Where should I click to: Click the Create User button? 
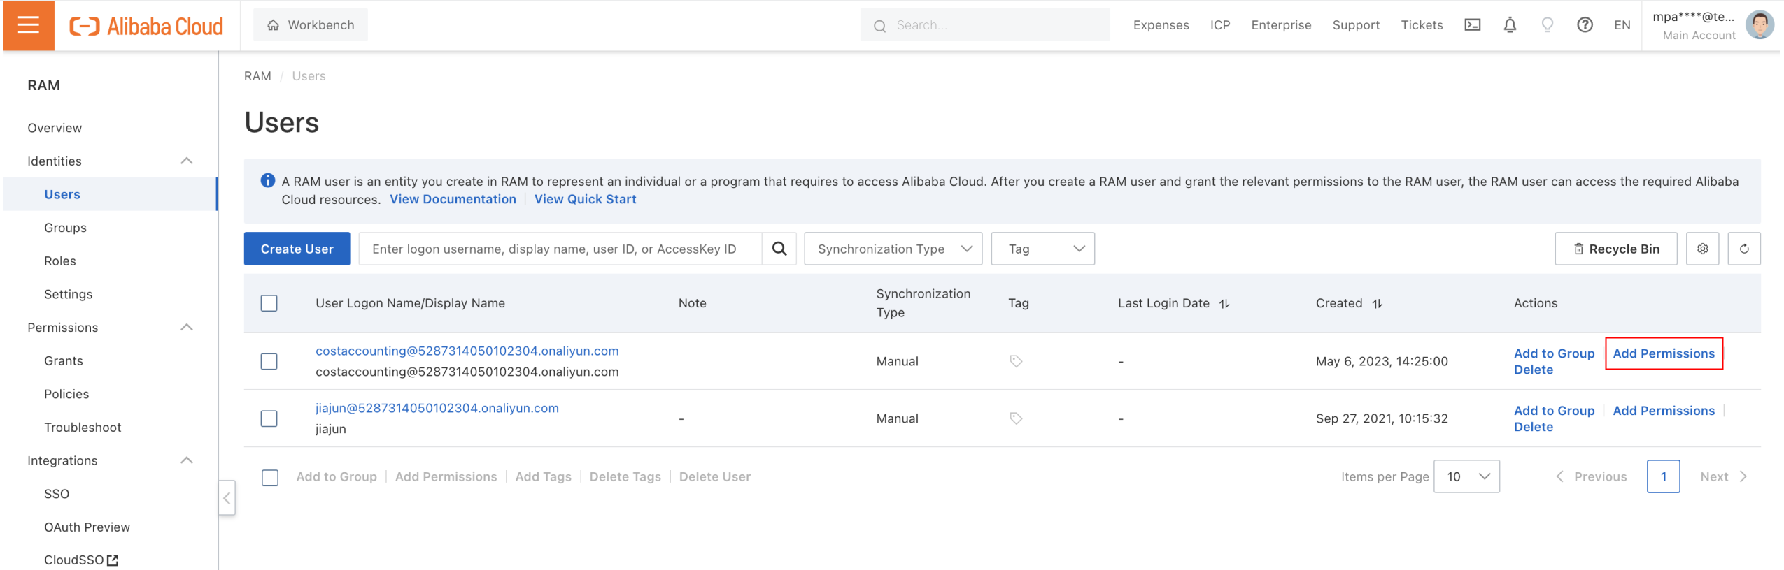pyautogui.click(x=297, y=249)
